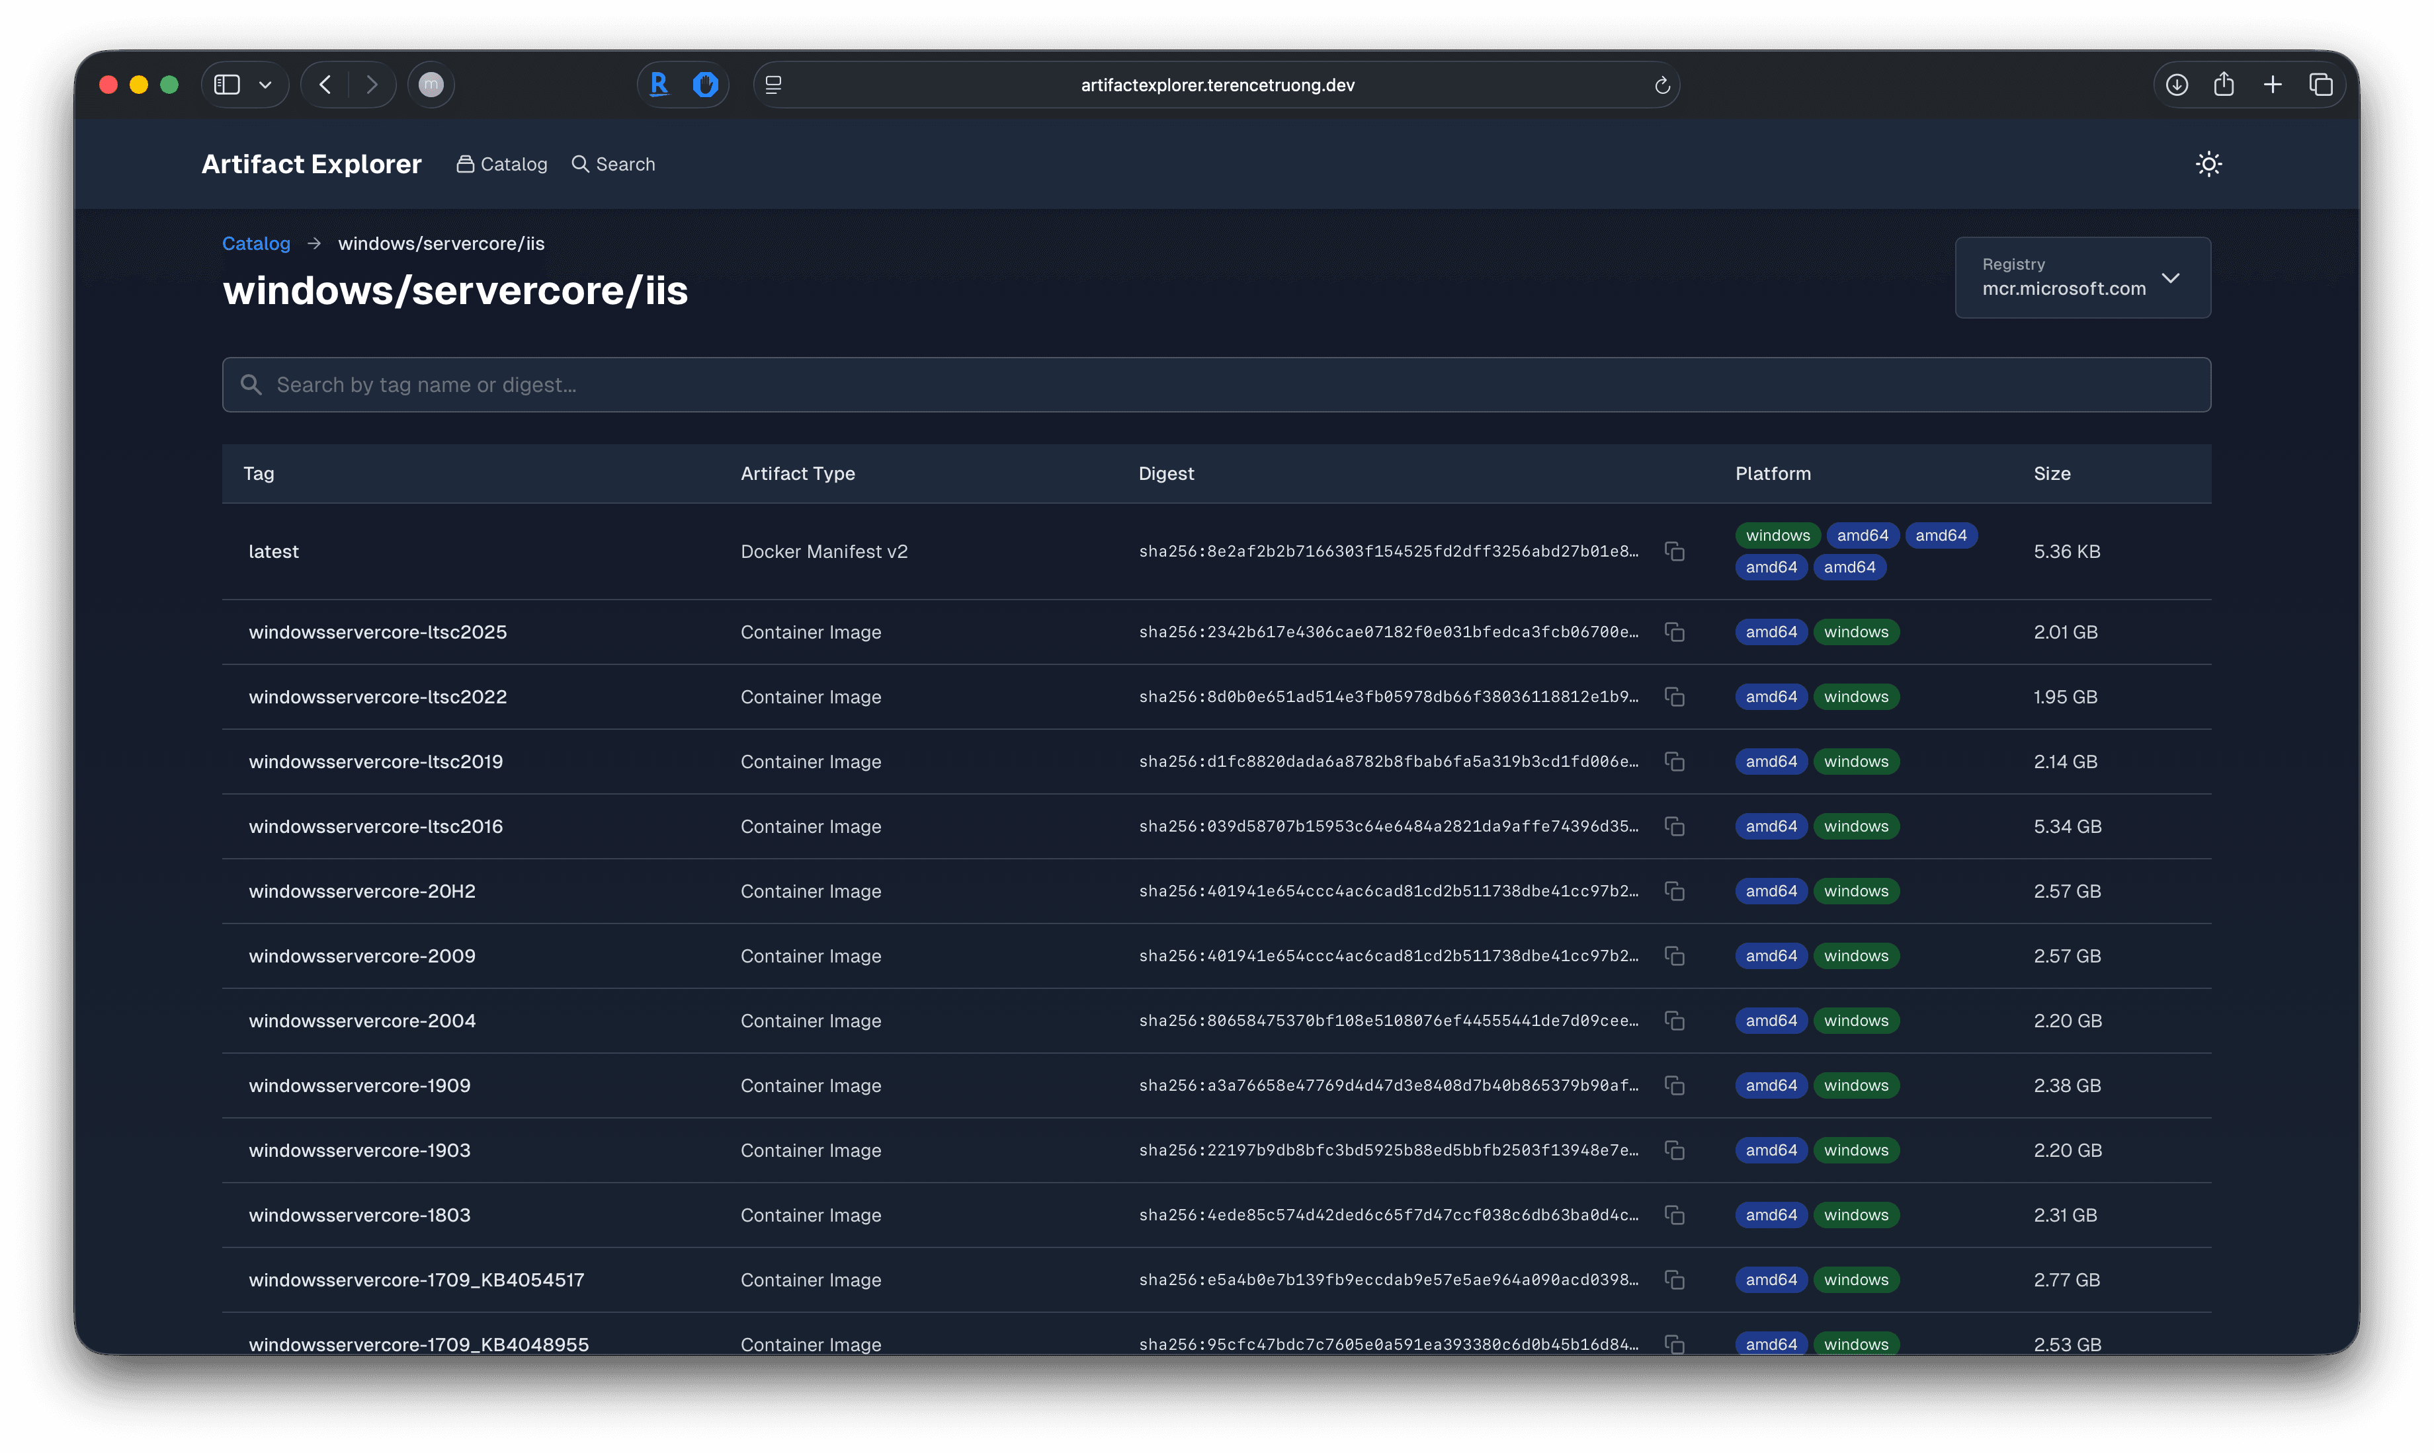Copy the windowsservercore-ltsc2019 digest
The height and width of the screenshot is (1453, 2434).
[x=1675, y=761]
